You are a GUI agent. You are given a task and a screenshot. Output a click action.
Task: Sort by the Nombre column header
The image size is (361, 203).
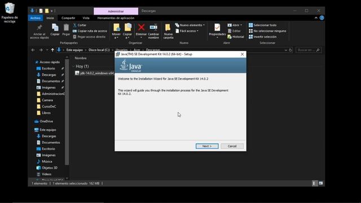81,58
